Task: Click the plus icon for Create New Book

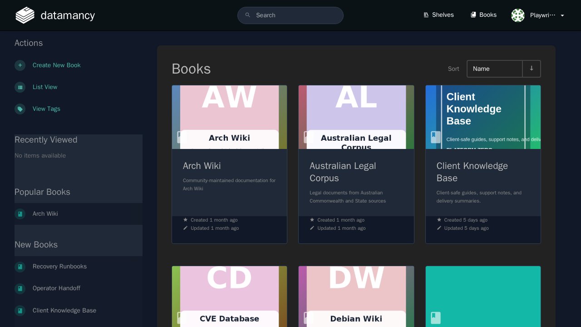Action: (x=20, y=65)
